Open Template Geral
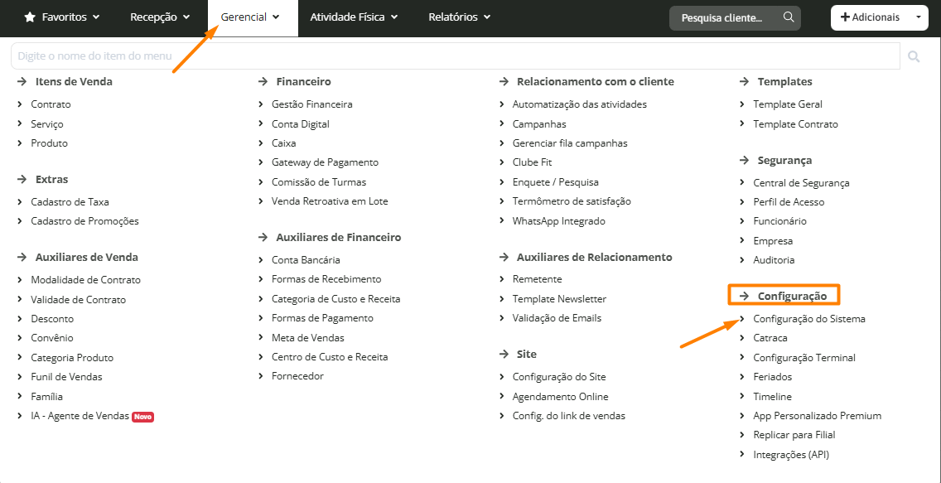This screenshot has width=941, height=483. click(788, 104)
